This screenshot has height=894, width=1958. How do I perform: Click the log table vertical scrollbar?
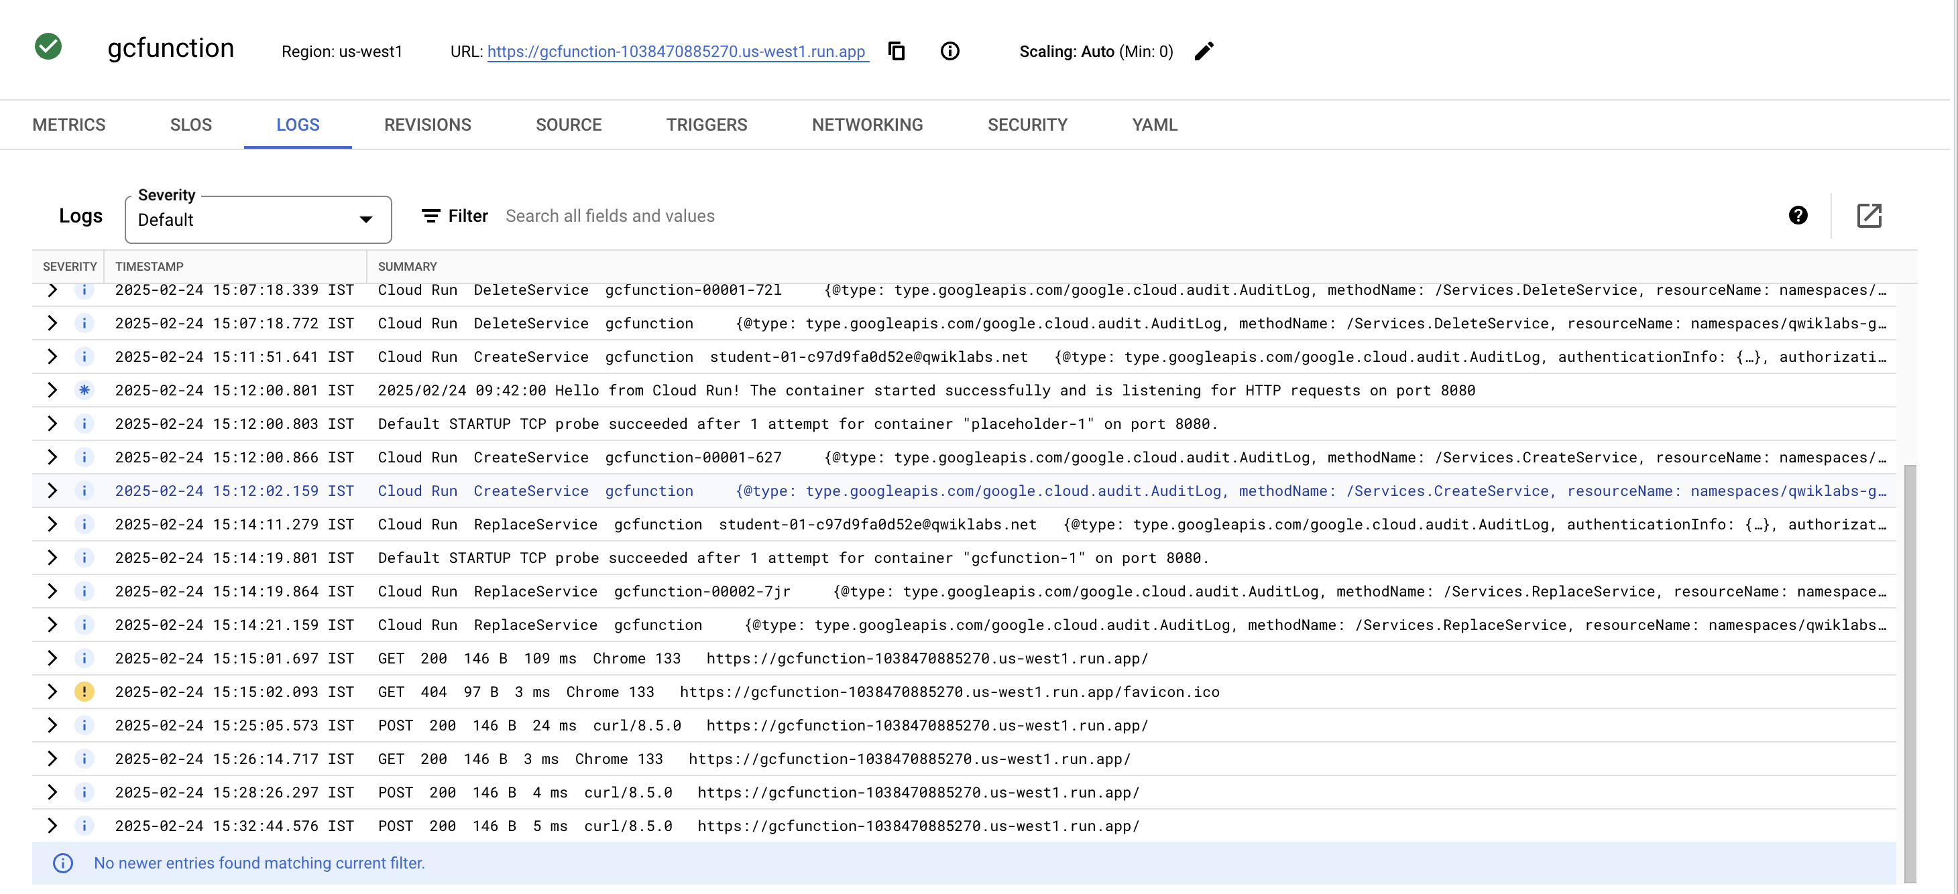tap(1909, 672)
